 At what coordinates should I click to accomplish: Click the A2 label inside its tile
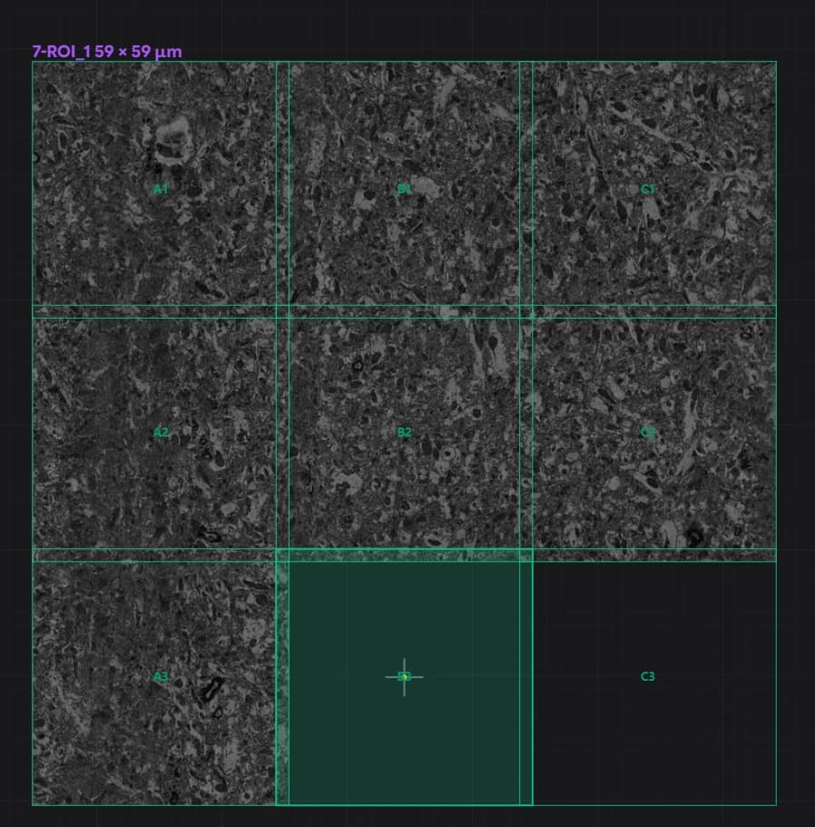(160, 433)
